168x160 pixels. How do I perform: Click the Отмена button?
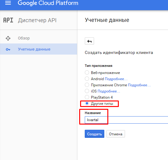click(116, 134)
